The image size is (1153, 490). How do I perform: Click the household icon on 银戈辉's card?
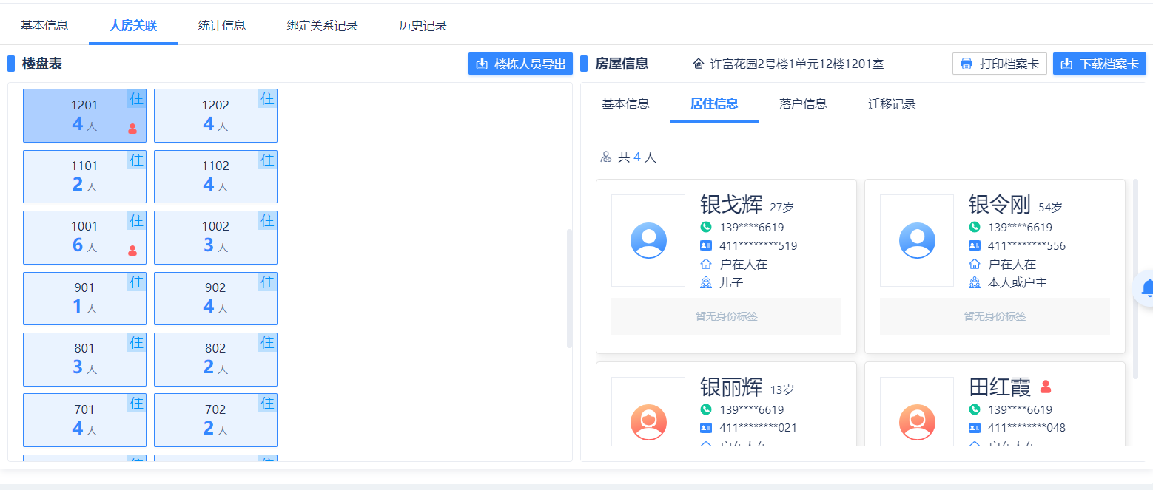click(x=706, y=264)
